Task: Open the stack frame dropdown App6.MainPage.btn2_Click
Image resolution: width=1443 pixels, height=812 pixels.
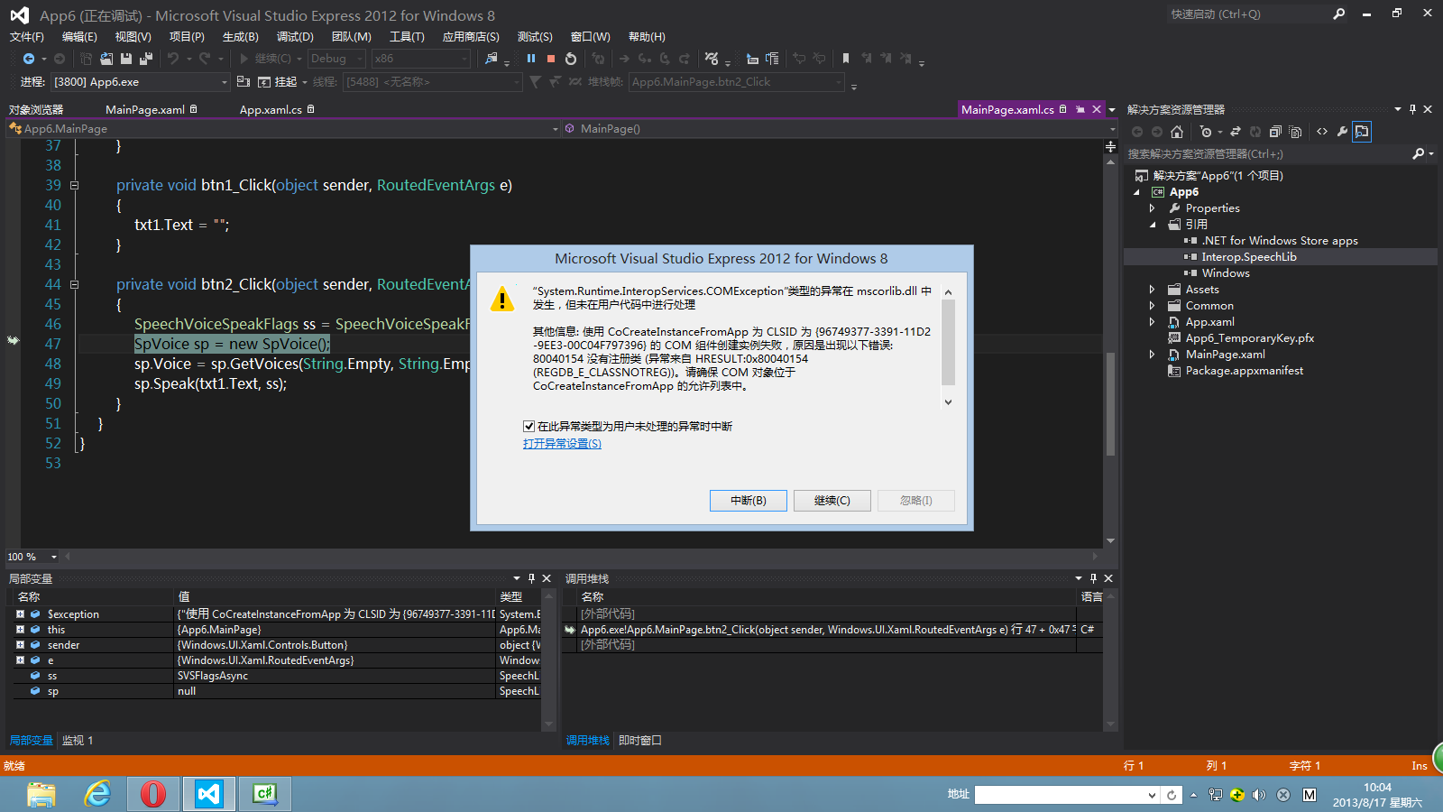Action: [737, 82]
